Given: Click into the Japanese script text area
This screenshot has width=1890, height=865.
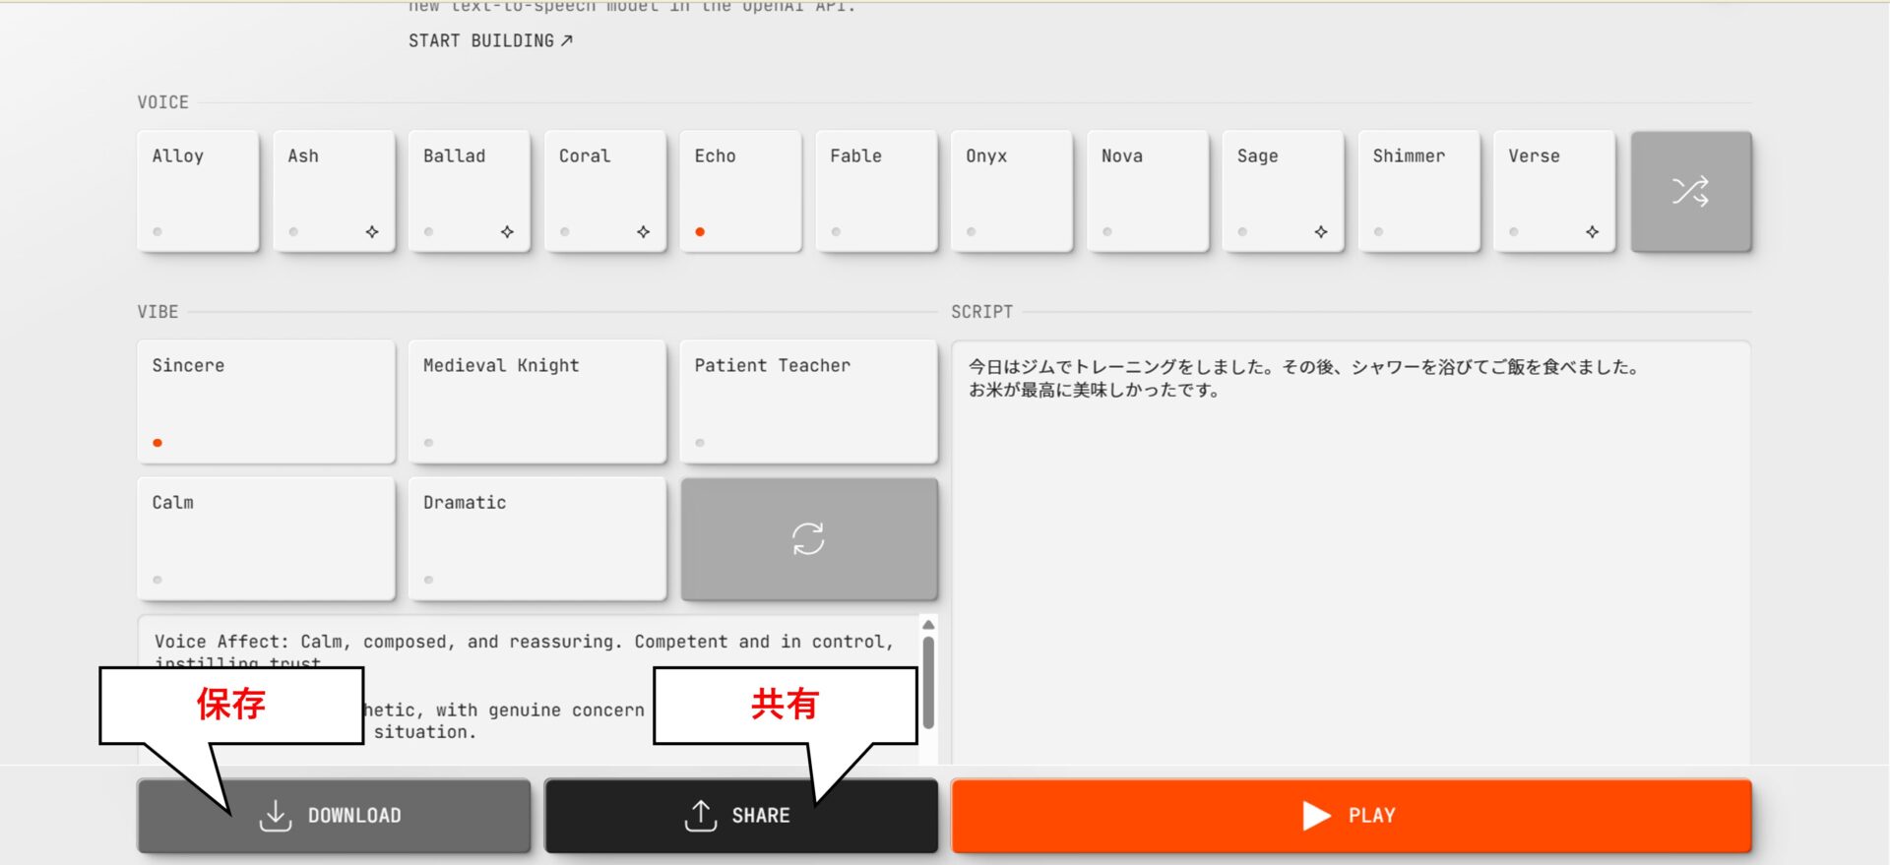Looking at the screenshot, I should (1351, 553).
